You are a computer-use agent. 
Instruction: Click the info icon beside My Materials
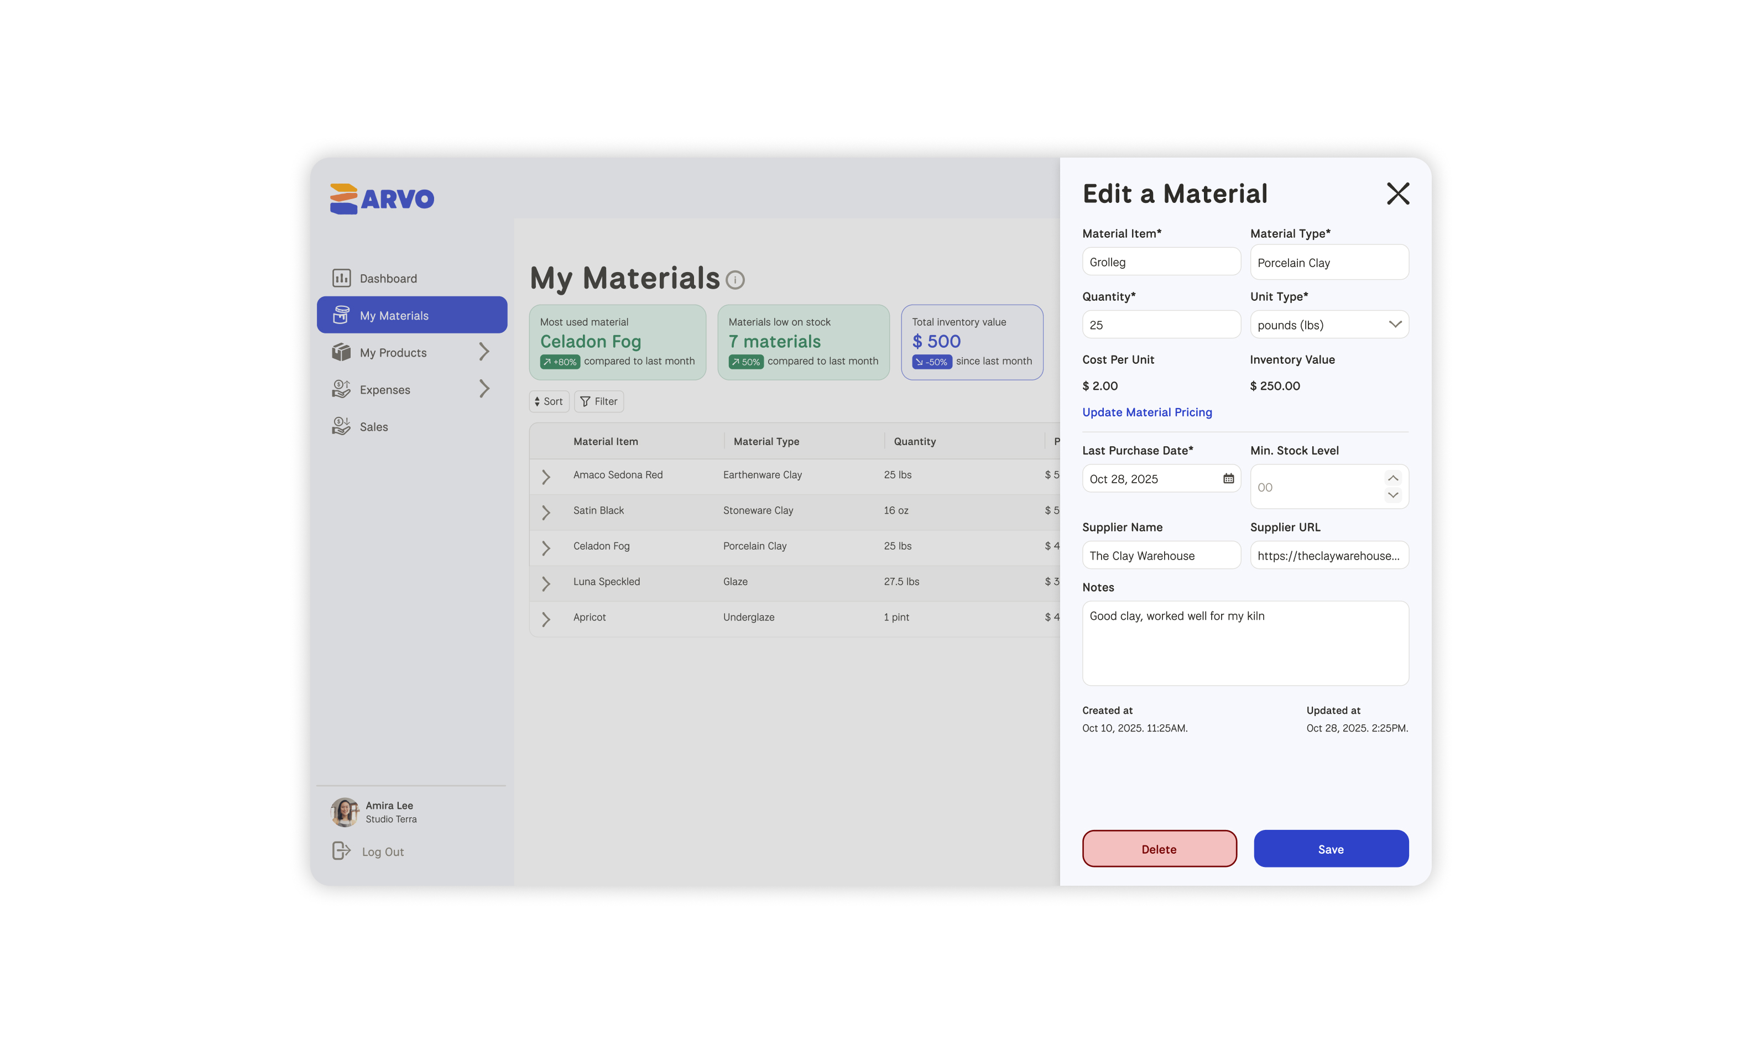point(734,280)
